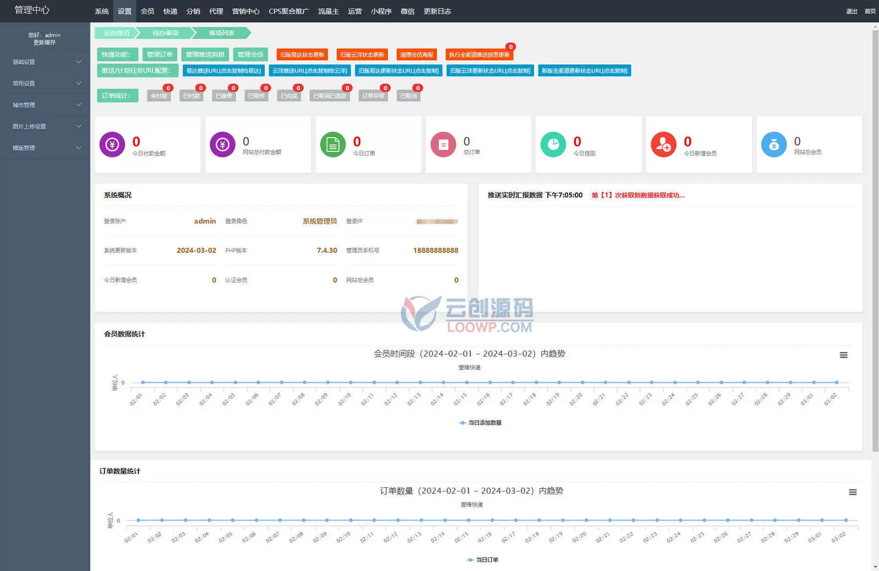
Task: Click the 管理推送消息 button
Action: (x=205, y=54)
